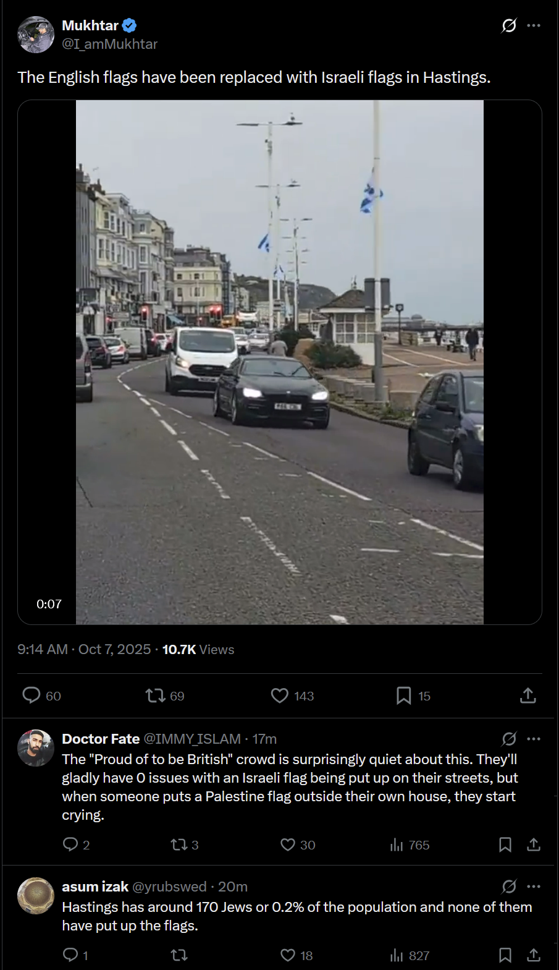Share Mukhtar's post using the upload icon
559x970 pixels.
tap(527, 696)
